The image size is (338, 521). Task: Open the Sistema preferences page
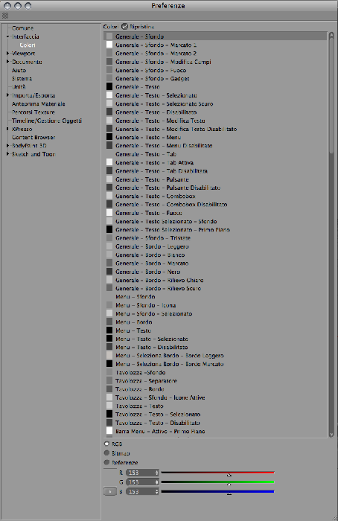tap(22, 78)
